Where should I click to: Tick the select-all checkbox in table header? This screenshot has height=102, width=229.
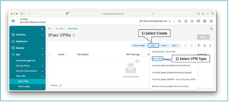coord(51,54)
